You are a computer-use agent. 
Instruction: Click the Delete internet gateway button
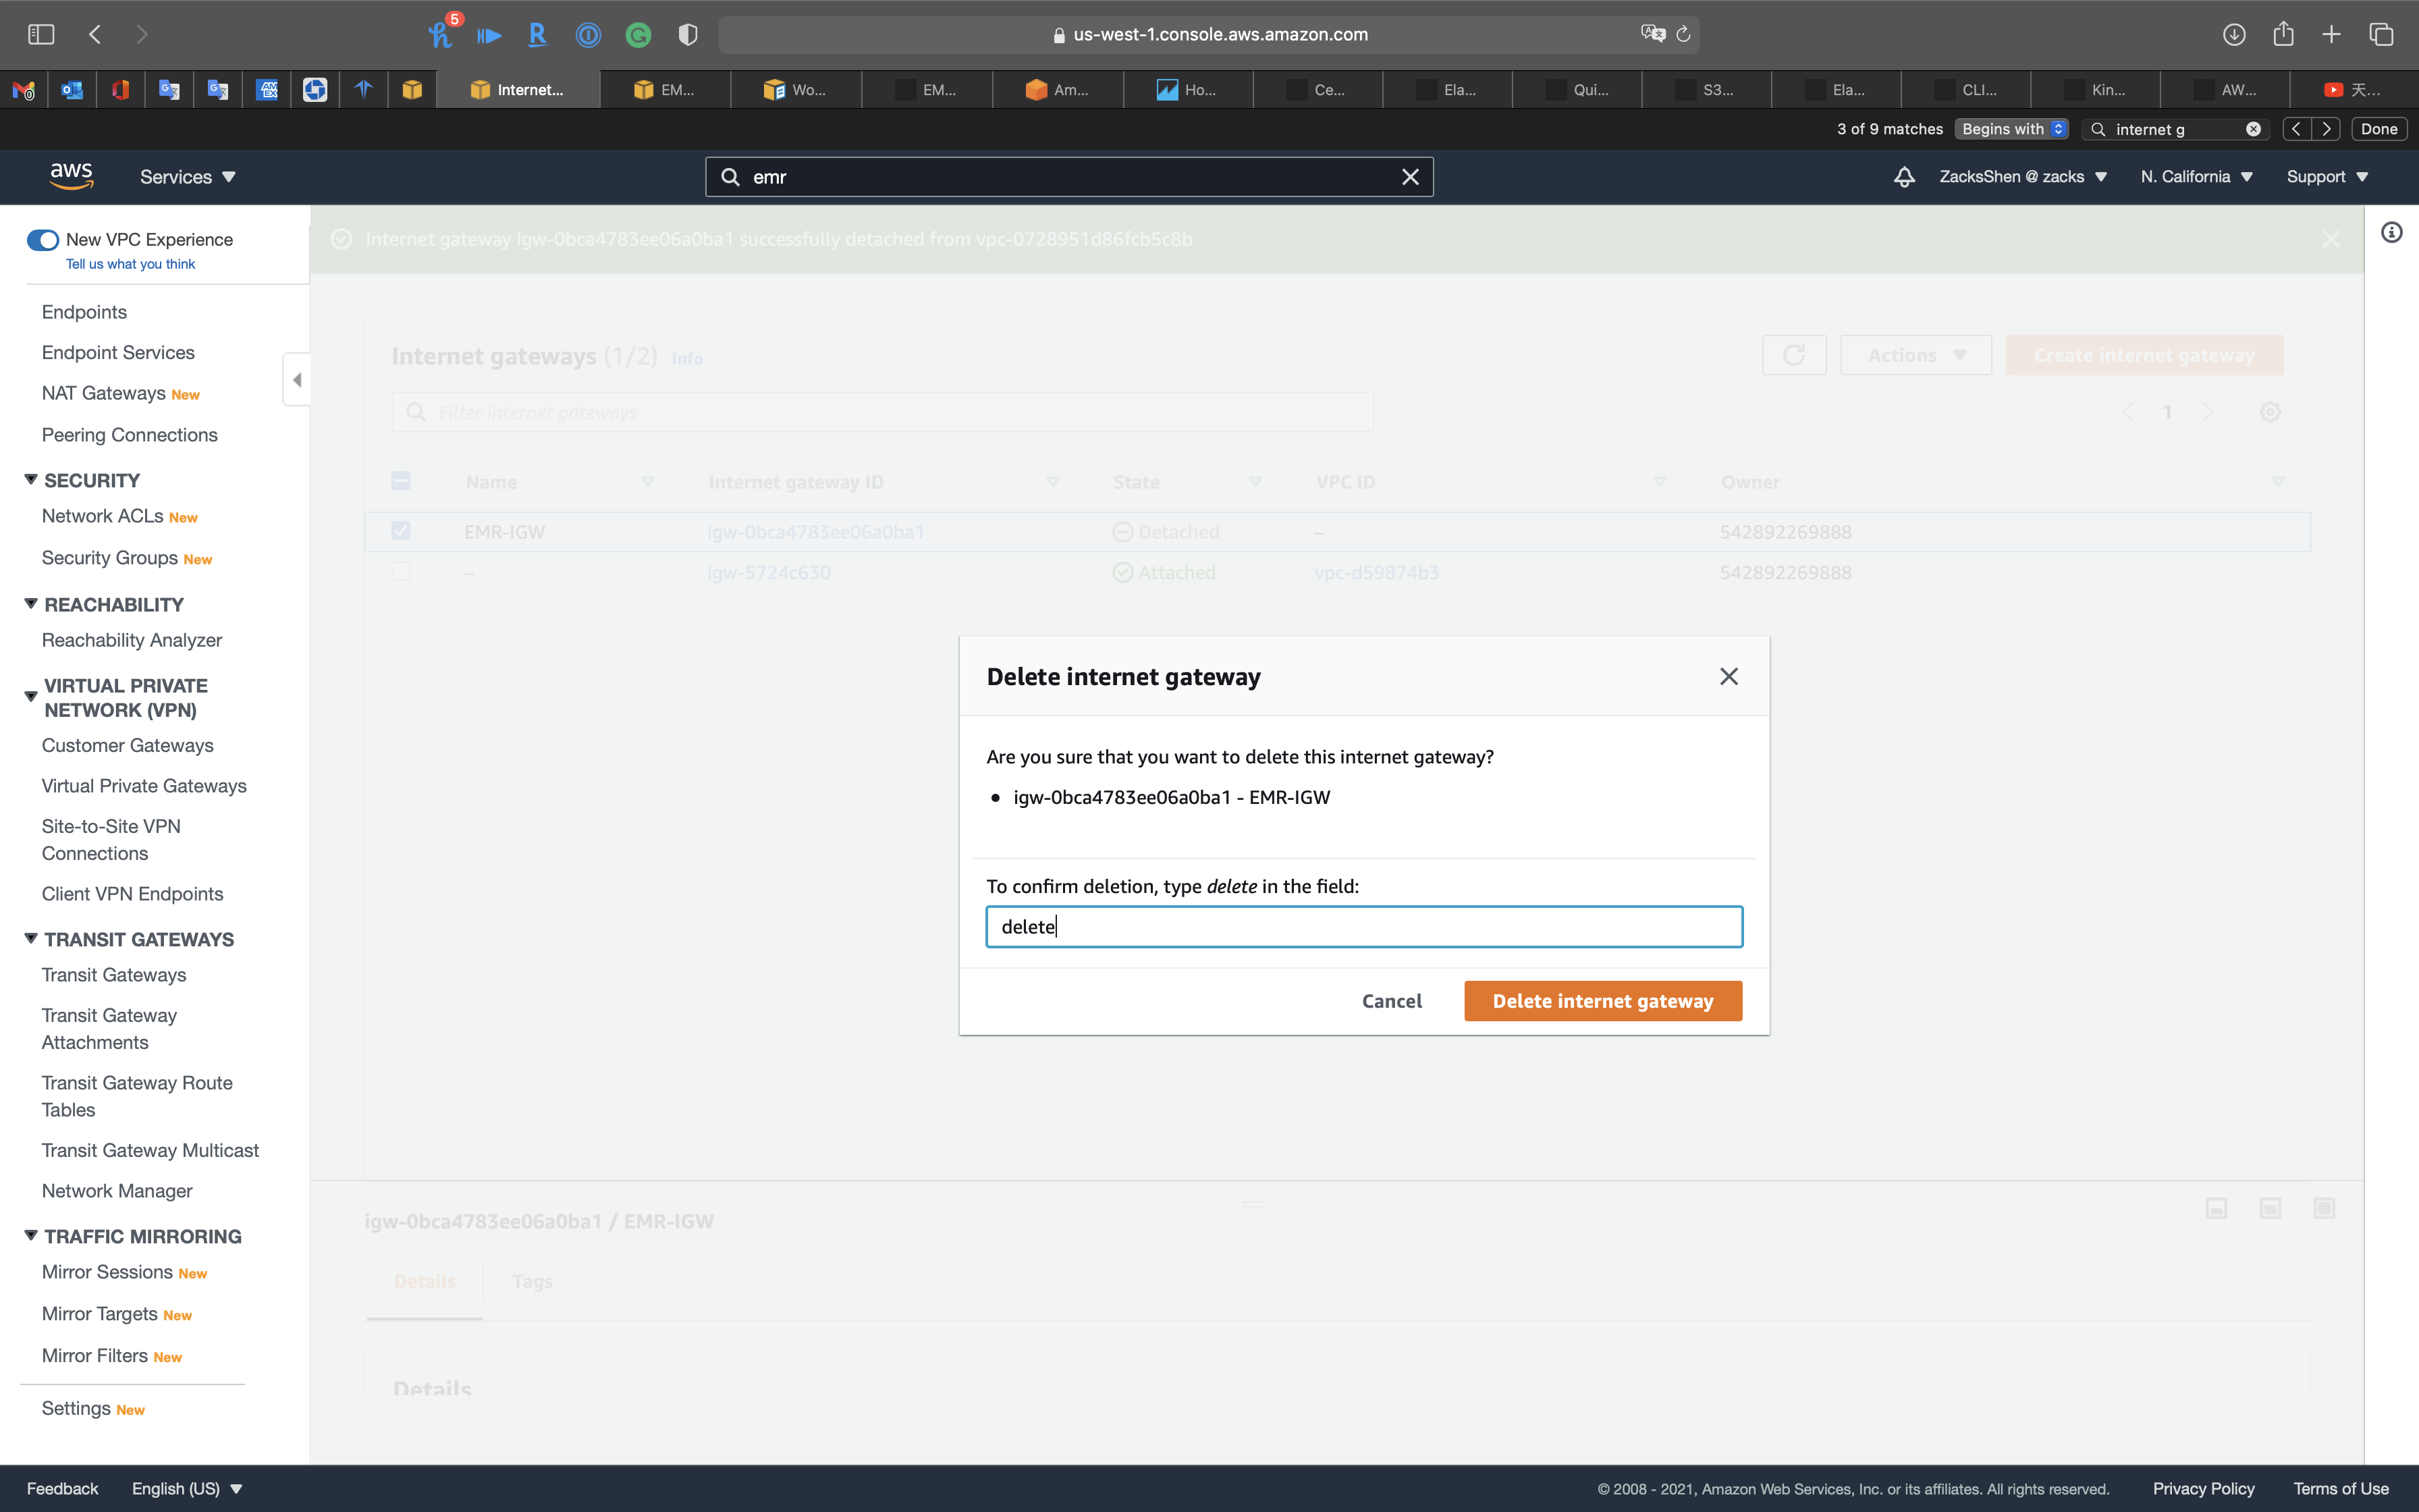(x=1602, y=1001)
